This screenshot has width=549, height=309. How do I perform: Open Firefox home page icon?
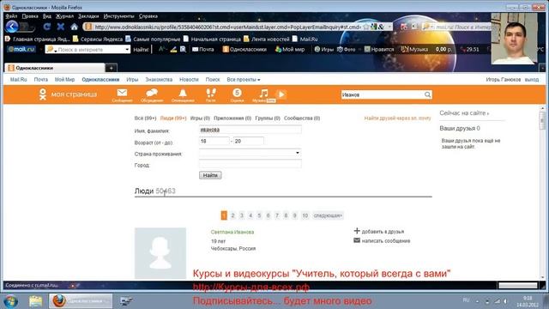click(x=74, y=27)
